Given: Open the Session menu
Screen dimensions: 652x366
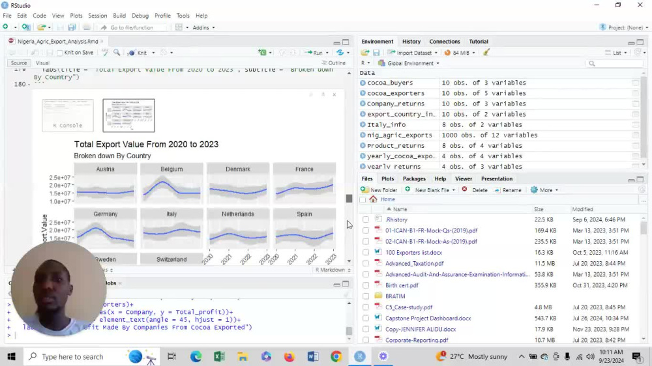Looking at the screenshot, I should (97, 16).
